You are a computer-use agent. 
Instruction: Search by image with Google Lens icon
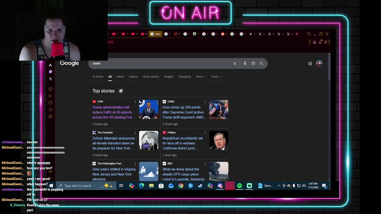point(253,63)
